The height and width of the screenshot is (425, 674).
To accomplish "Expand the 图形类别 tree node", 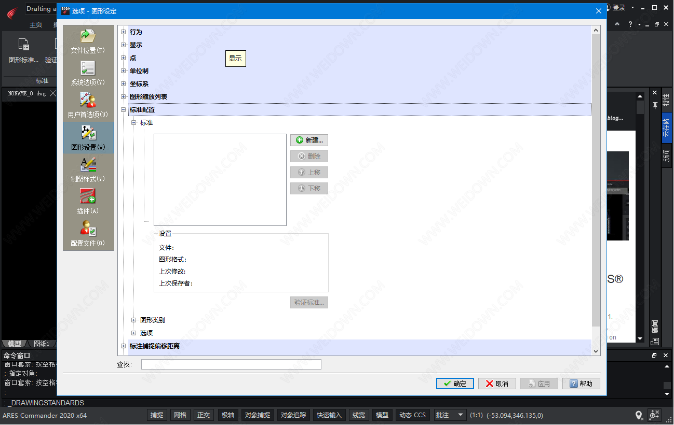I will 134,320.
